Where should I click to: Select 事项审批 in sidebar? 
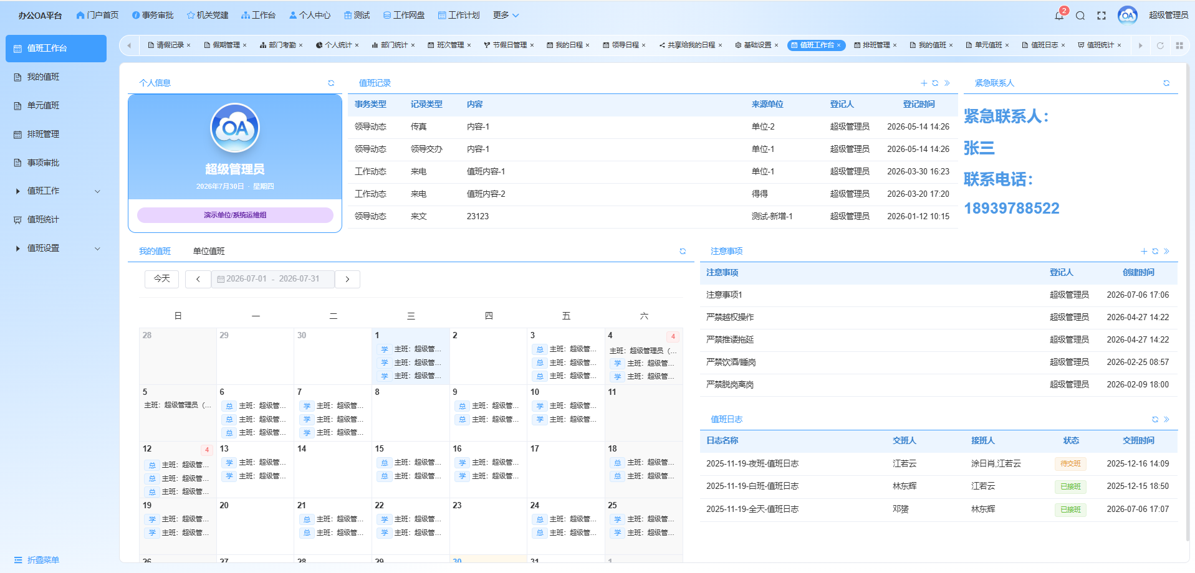pos(56,163)
